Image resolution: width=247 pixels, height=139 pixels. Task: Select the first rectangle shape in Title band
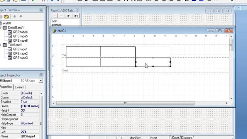tap(83, 51)
